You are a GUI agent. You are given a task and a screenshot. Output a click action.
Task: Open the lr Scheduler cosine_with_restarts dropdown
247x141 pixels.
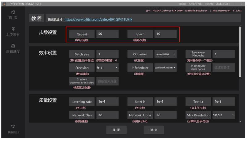click(166, 68)
